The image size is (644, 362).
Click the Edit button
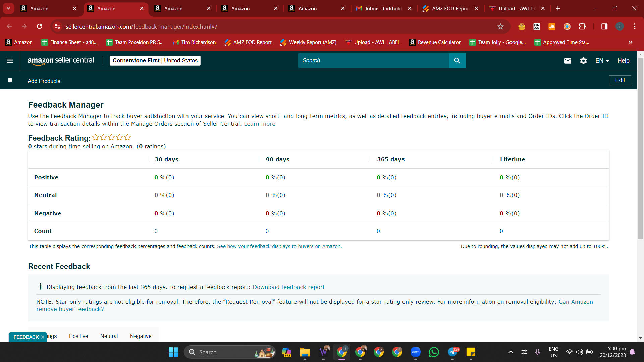click(620, 80)
